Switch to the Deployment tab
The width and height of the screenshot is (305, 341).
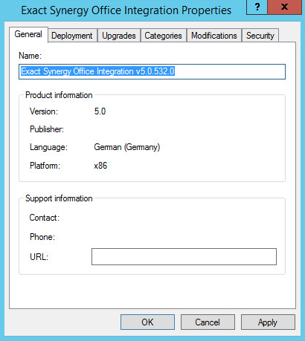coord(72,36)
